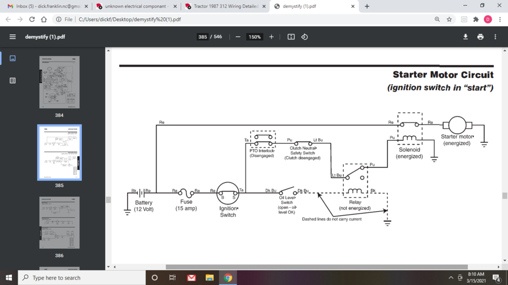
Task: Toggle the PDF sidebar hamburger menu
Action: [12, 37]
